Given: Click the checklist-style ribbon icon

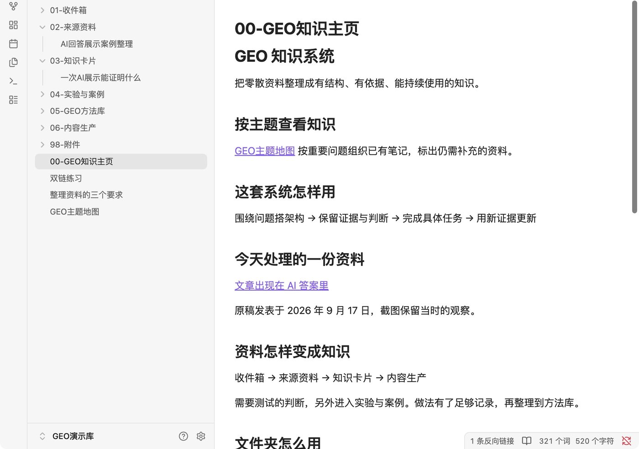Looking at the screenshot, I should (x=13, y=100).
